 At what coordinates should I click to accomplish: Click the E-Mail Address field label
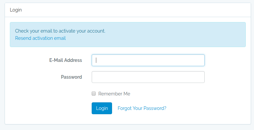tap(66, 60)
